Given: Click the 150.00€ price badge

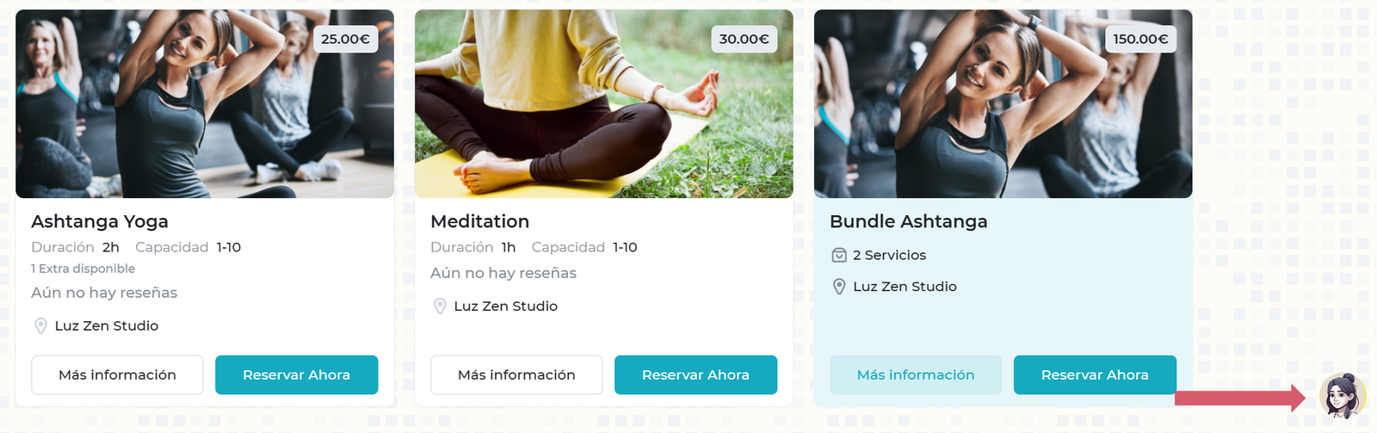Looking at the screenshot, I should [x=1140, y=39].
